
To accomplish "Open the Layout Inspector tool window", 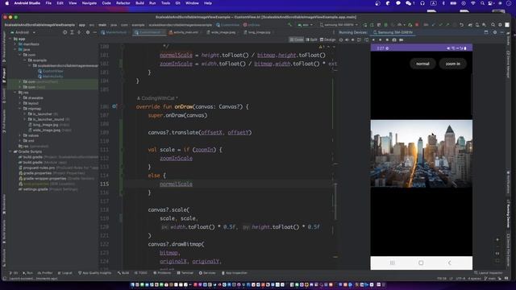I will (489, 273).
